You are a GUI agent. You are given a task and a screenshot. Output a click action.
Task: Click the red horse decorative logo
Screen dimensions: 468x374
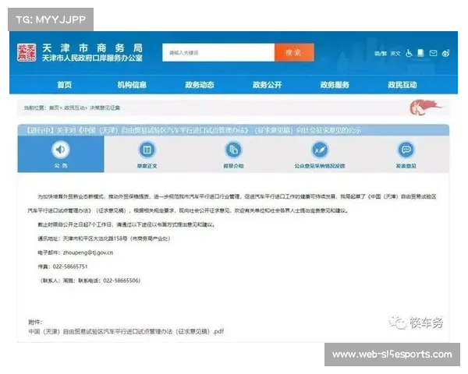pyautogui.click(x=426, y=108)
